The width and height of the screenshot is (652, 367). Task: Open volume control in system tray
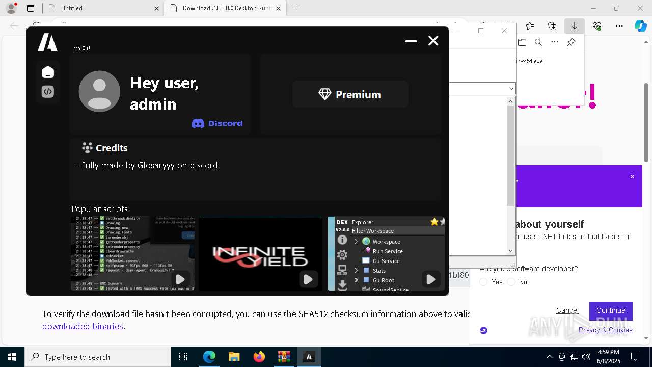(x=586, y=357)
